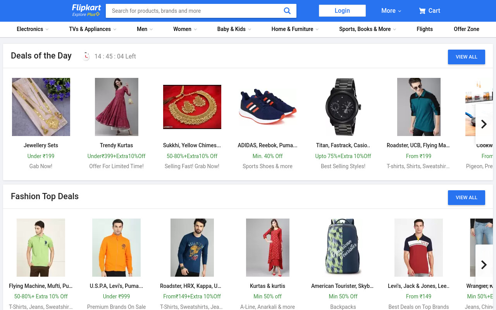Click the 'Min. 40% Off' offer text
Viewport: 496px width, 310px height.
[x=268, y=156]
